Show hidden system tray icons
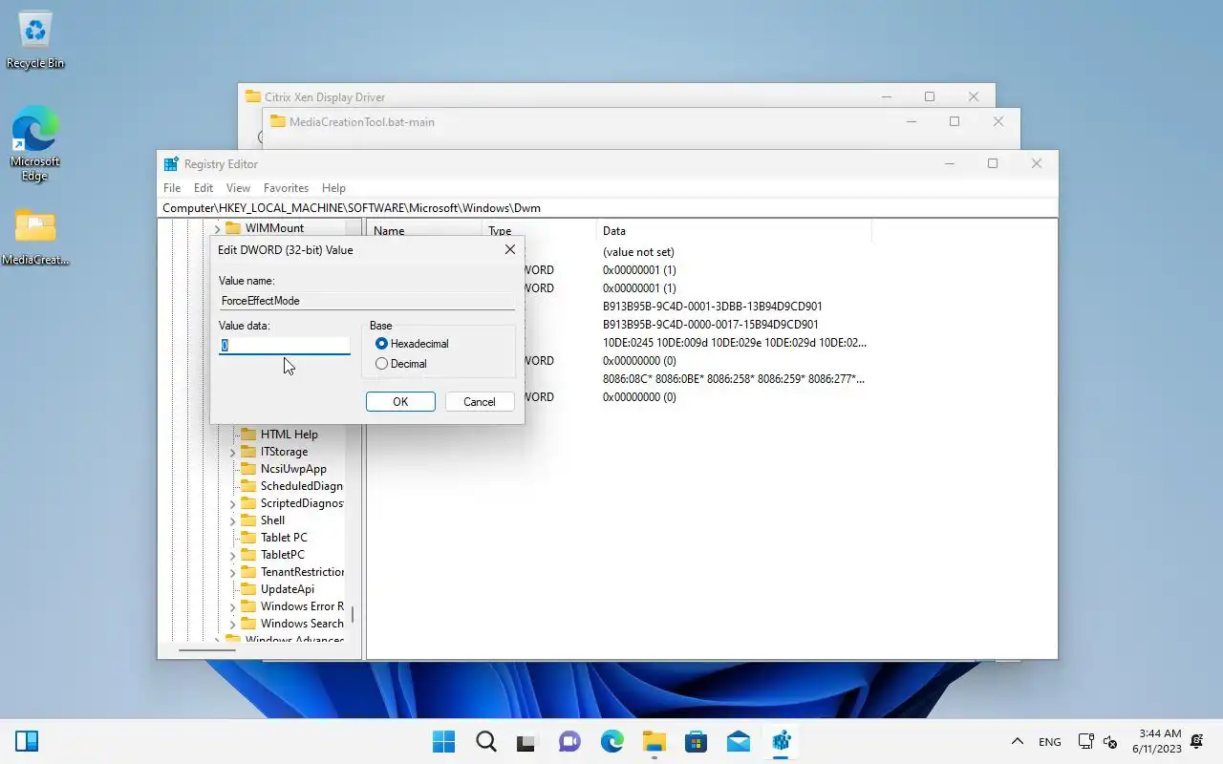1223x764 pixels. [x=1018, y=741]
